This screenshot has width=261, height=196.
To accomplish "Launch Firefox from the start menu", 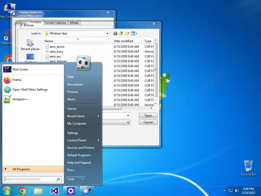I will (x=33, y=80).
